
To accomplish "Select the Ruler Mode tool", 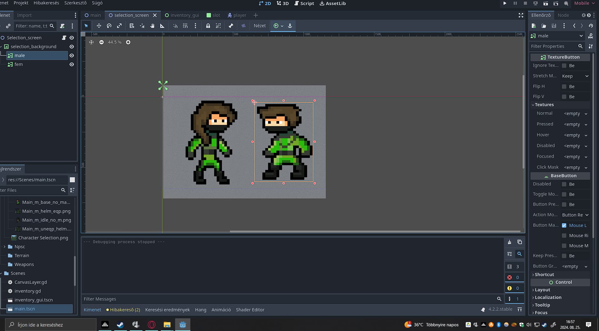I will pos(162,26).
